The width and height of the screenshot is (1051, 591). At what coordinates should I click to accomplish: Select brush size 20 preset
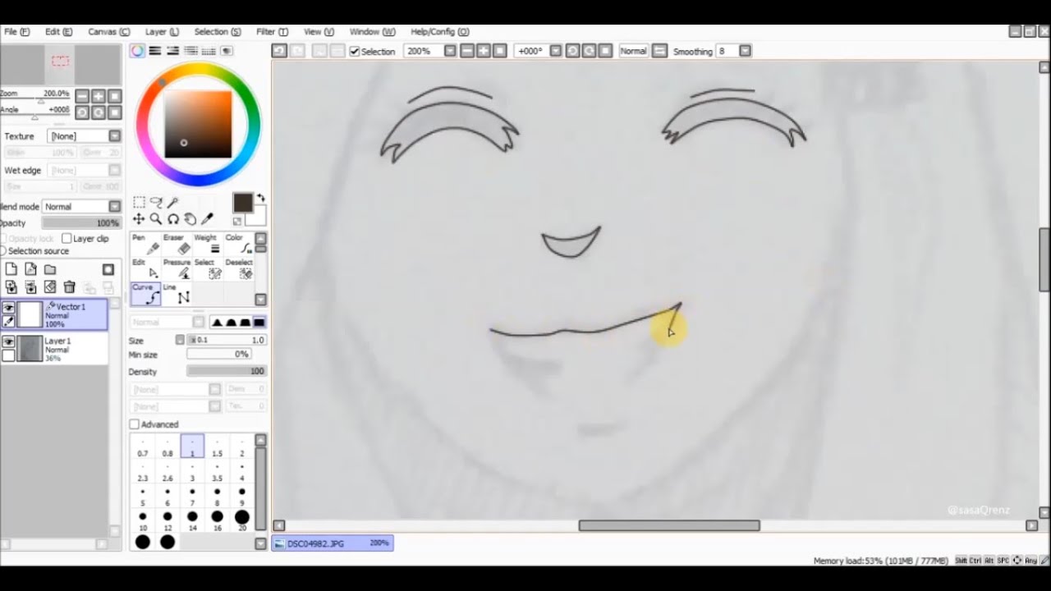(241, 520)
